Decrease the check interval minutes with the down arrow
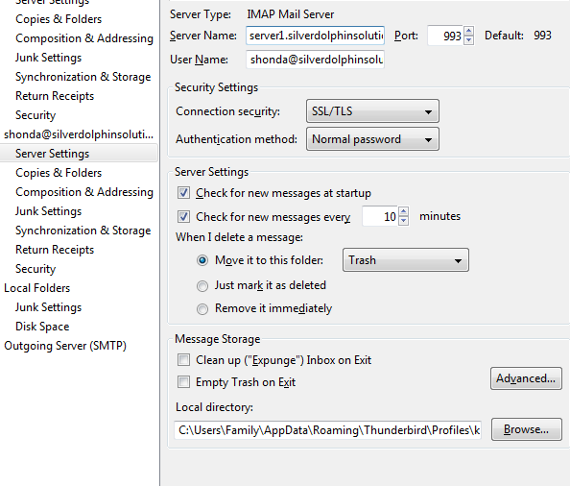 click(403, 221)
